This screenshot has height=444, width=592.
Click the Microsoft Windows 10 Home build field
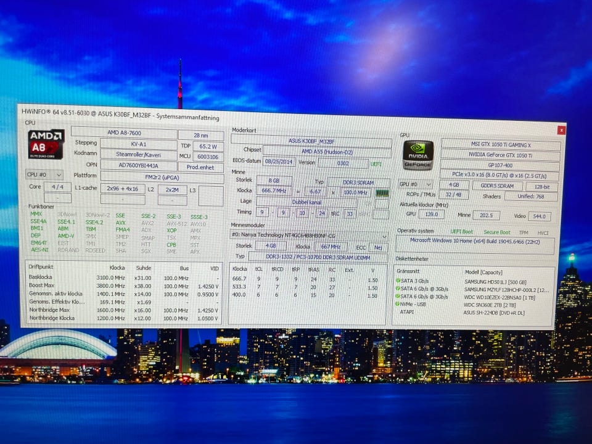[475, 245]
